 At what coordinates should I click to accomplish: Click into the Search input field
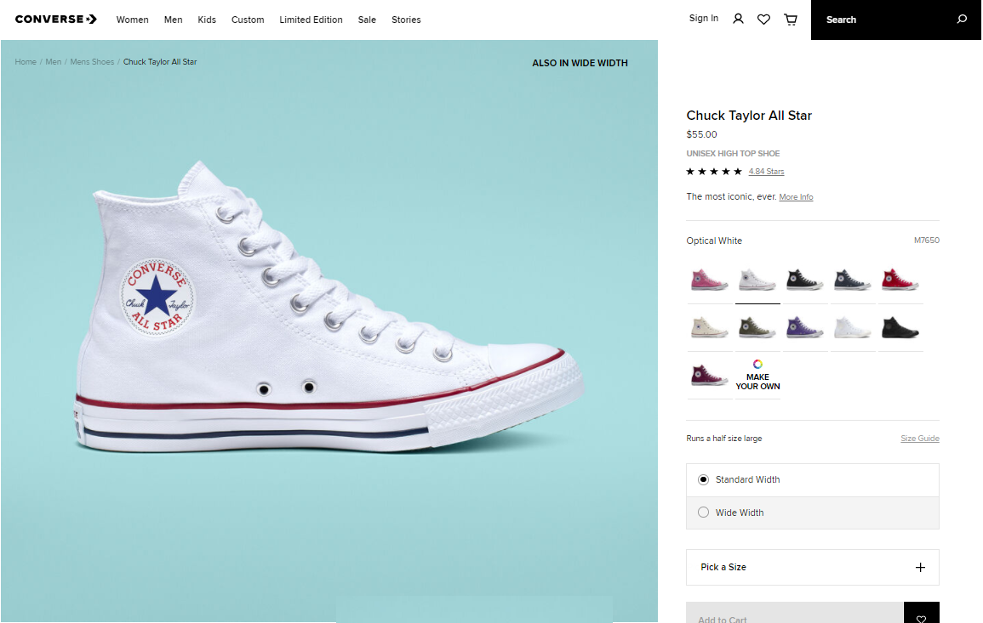tap(884, 20)
